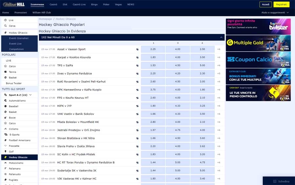
Task: Select home odds 3.75 HPK Hameenlinna v KalPa Kuopio
Action: [x=153, y=90]
